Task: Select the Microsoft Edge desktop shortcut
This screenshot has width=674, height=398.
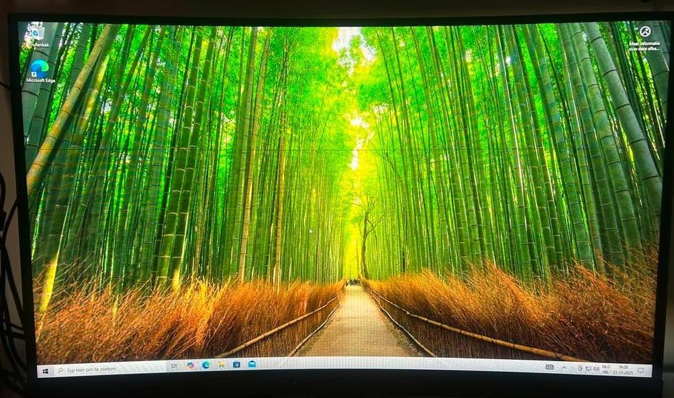Action: (x=40, y=69)
